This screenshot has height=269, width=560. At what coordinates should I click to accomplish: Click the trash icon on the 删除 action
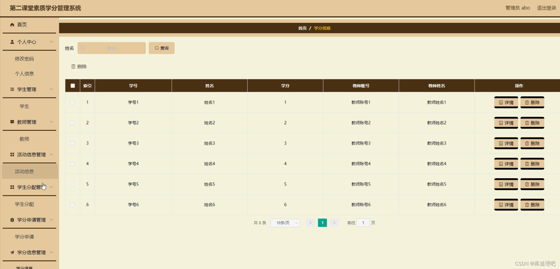point(73,66)
